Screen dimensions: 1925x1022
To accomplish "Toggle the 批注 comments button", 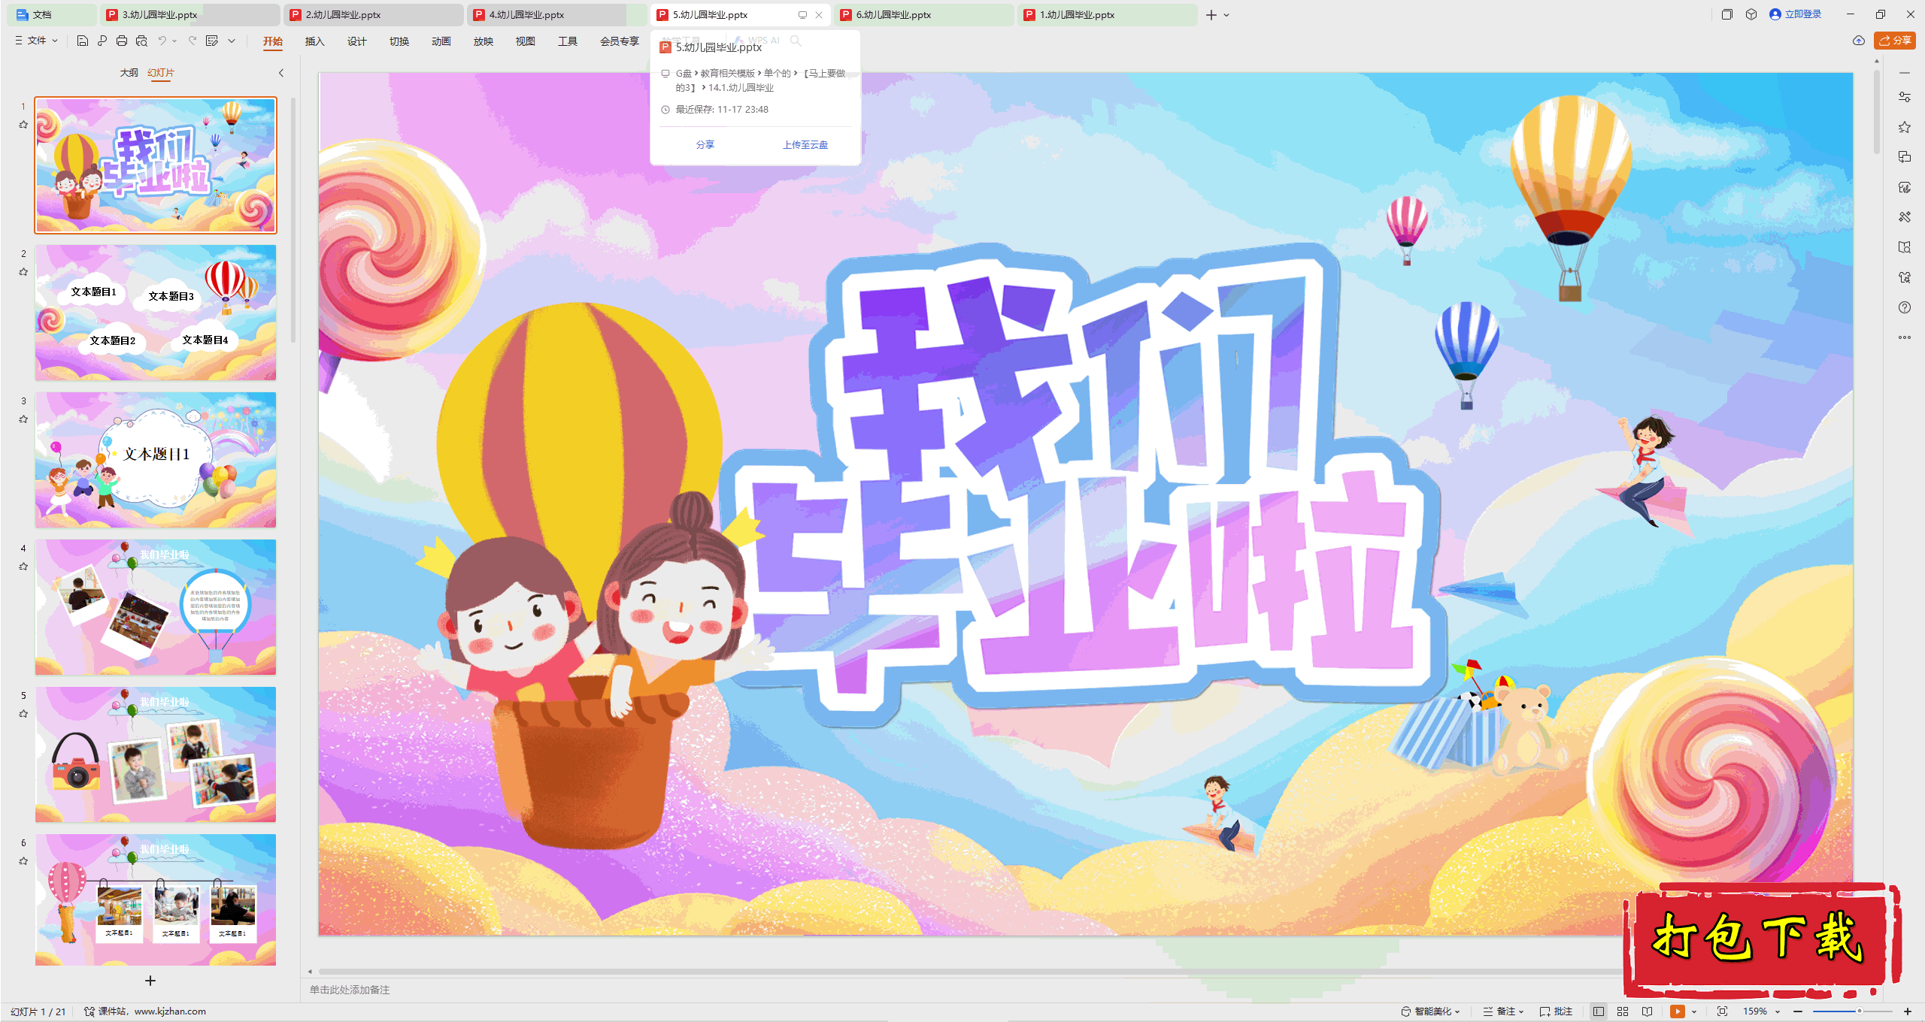I will point(1556,1011).
